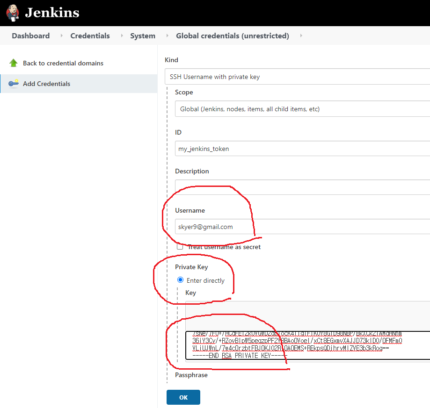This screenshot has width=430, height=408.
Task: Click the Private Key label
Action: (x=191, y=267)
